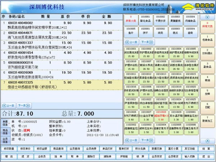Add product tile 10210028 in red text
The image size is (216, 162).
tap(161, 116)
